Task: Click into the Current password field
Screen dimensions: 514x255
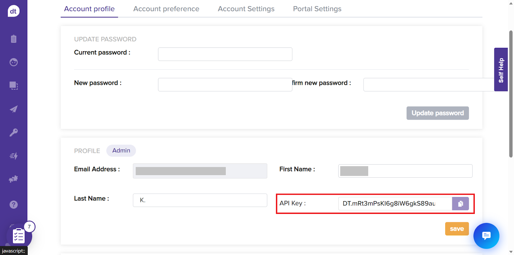Action: [x=225, y=54]
